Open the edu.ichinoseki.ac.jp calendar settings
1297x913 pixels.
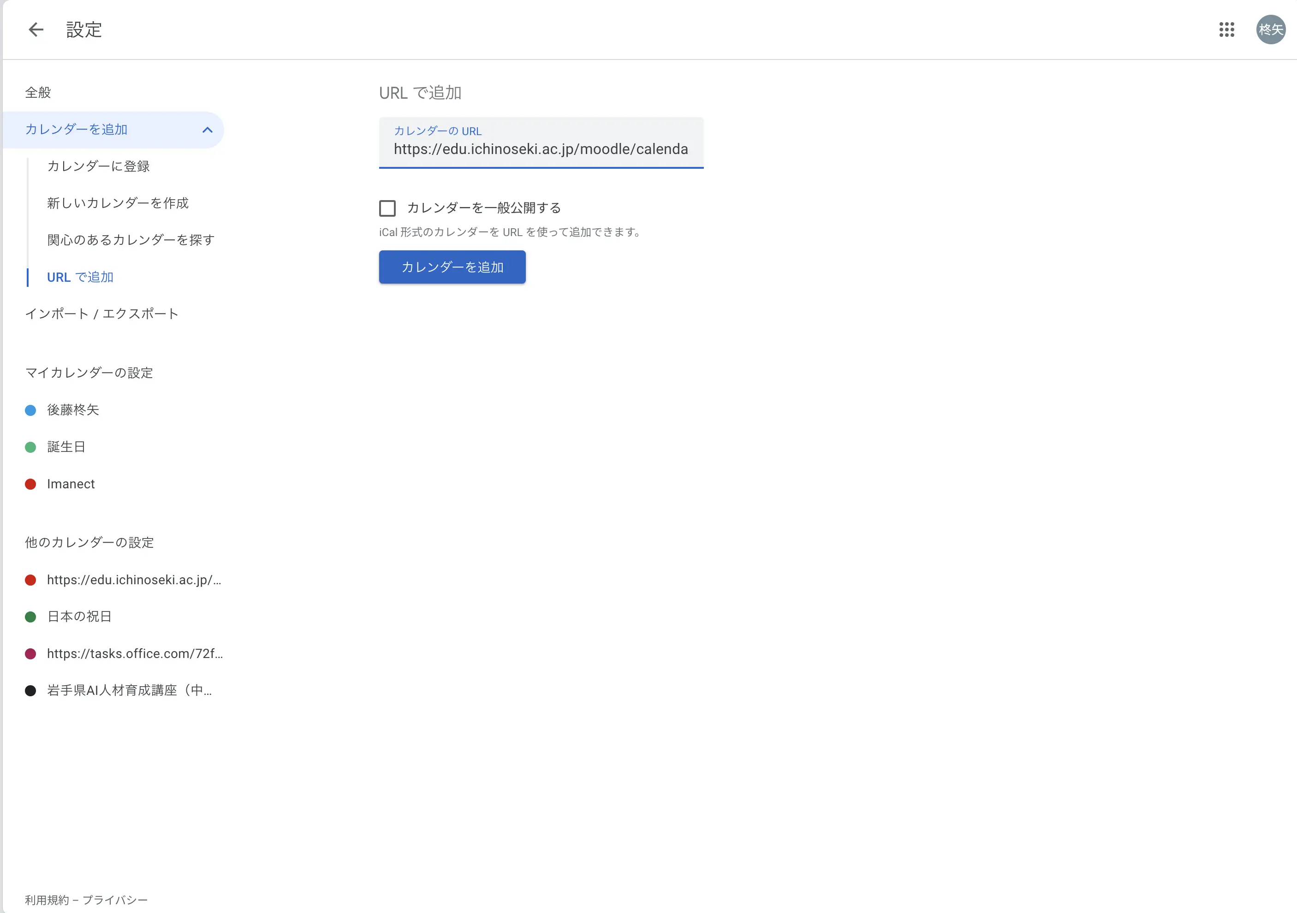134,580
